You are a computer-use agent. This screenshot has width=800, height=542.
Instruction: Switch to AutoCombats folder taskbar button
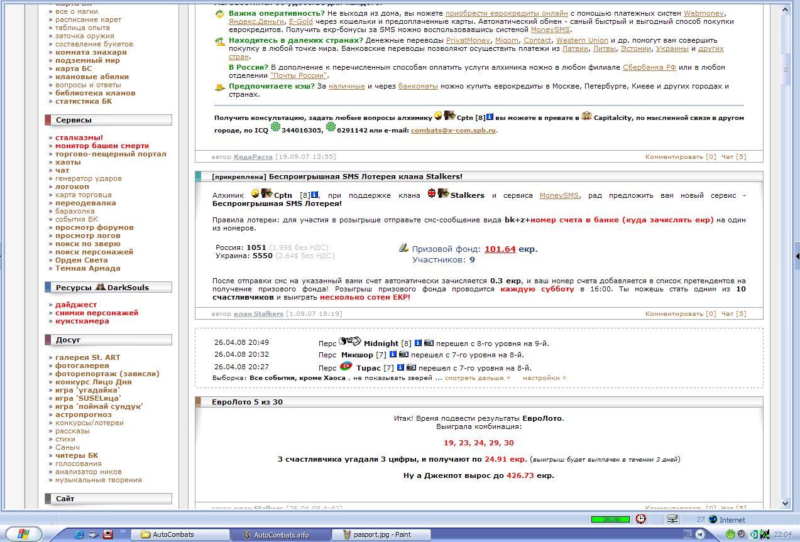pos(180,534)
